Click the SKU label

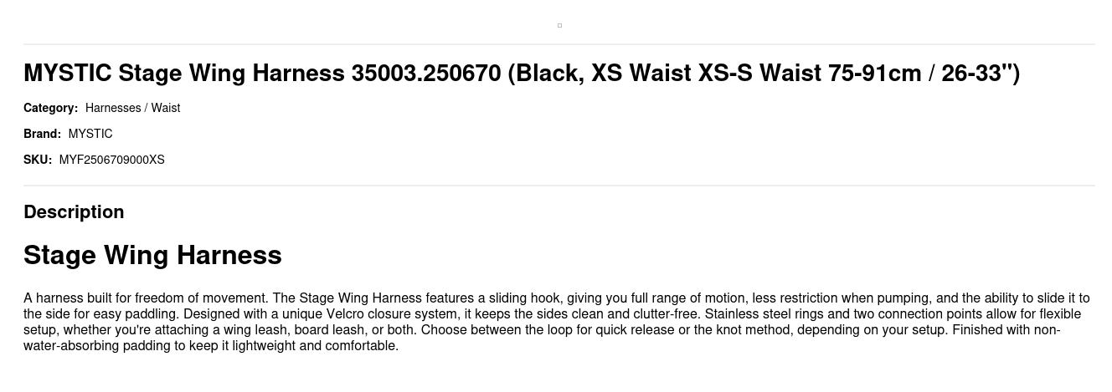pyautogui.click(x=38, y=160)
